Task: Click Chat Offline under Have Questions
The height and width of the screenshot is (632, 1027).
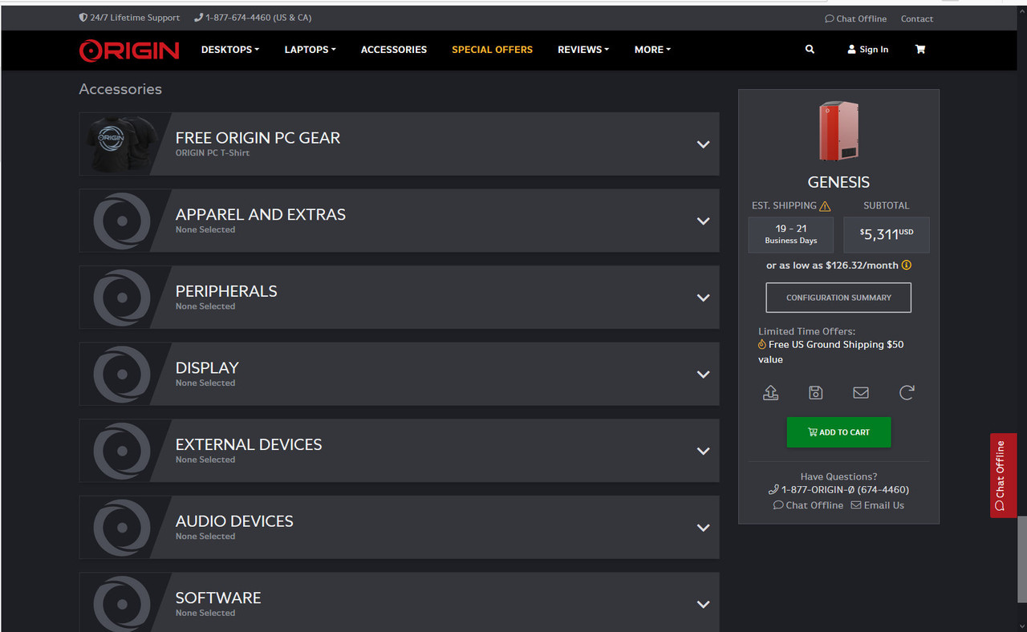Action: tap(808, 505)
